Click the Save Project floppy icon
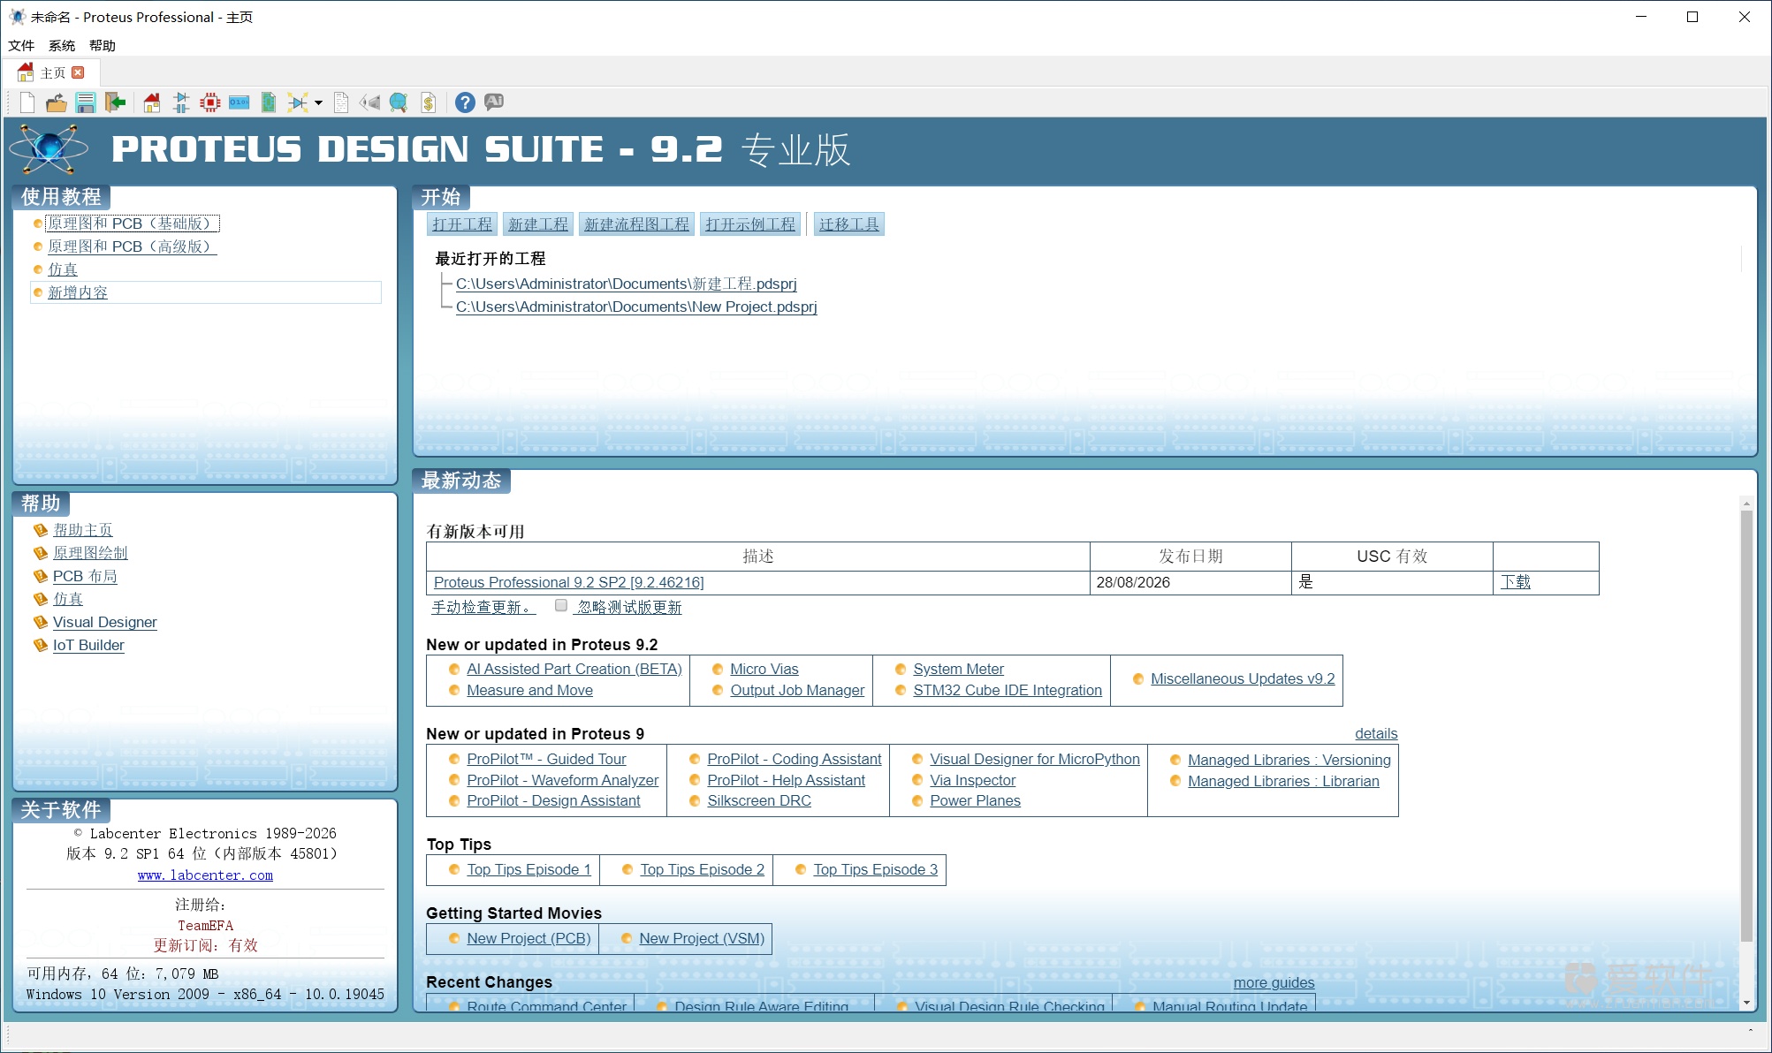 click(x=86, y=102)
